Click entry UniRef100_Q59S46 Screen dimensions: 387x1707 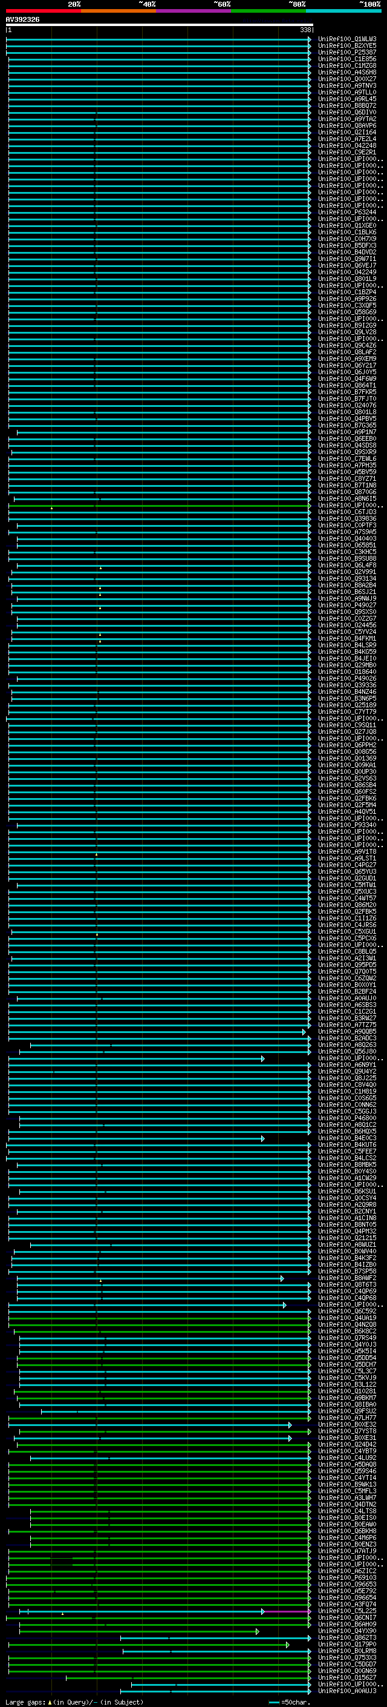tap(347, 1471)
